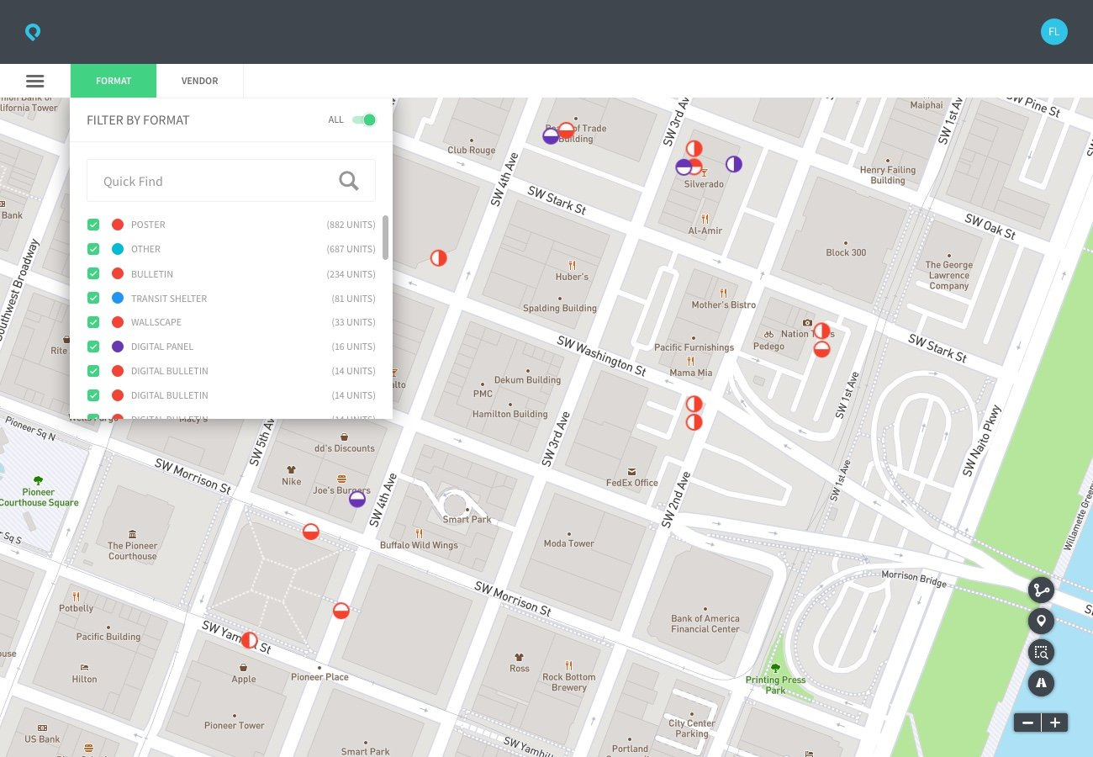Viewport: 1093px width, 757px height.
Task: Select purple marker near Joe's Burgers
Action: (x=357, y=499)
